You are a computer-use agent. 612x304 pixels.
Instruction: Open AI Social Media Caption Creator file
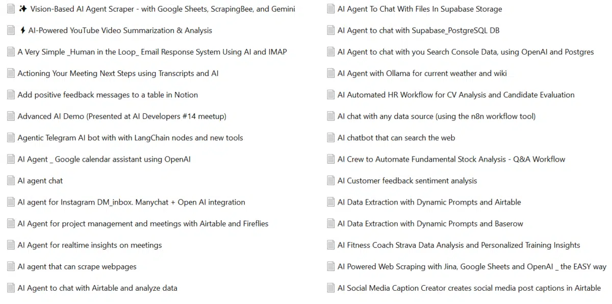tap(469, 288)
